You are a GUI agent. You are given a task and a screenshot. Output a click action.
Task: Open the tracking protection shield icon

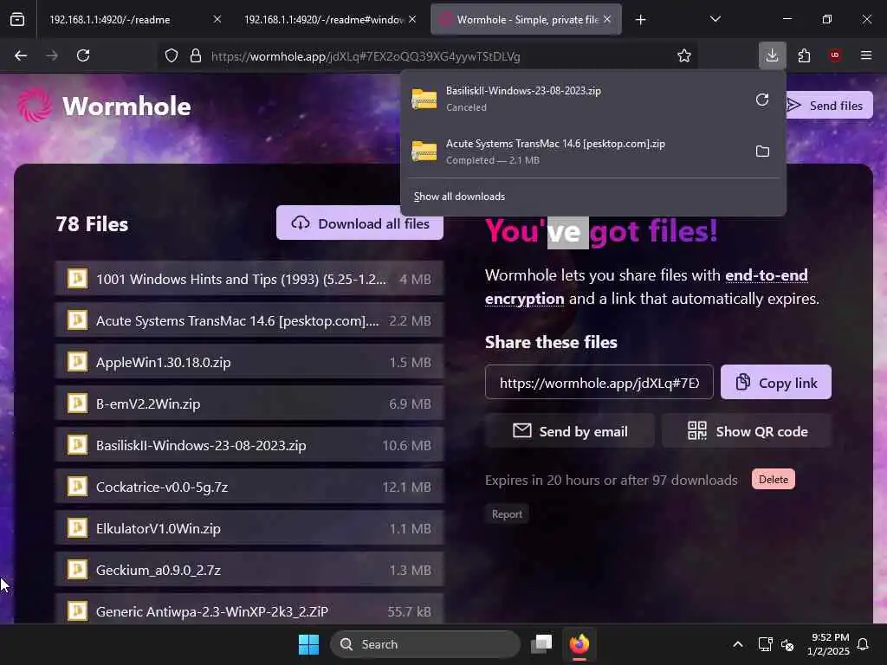click(x=172, y=56)
